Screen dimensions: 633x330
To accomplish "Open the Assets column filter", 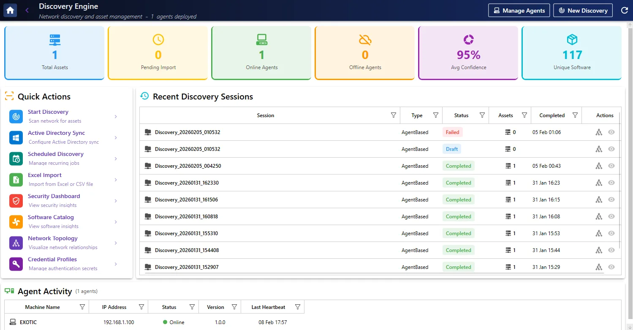I will 524,115.
